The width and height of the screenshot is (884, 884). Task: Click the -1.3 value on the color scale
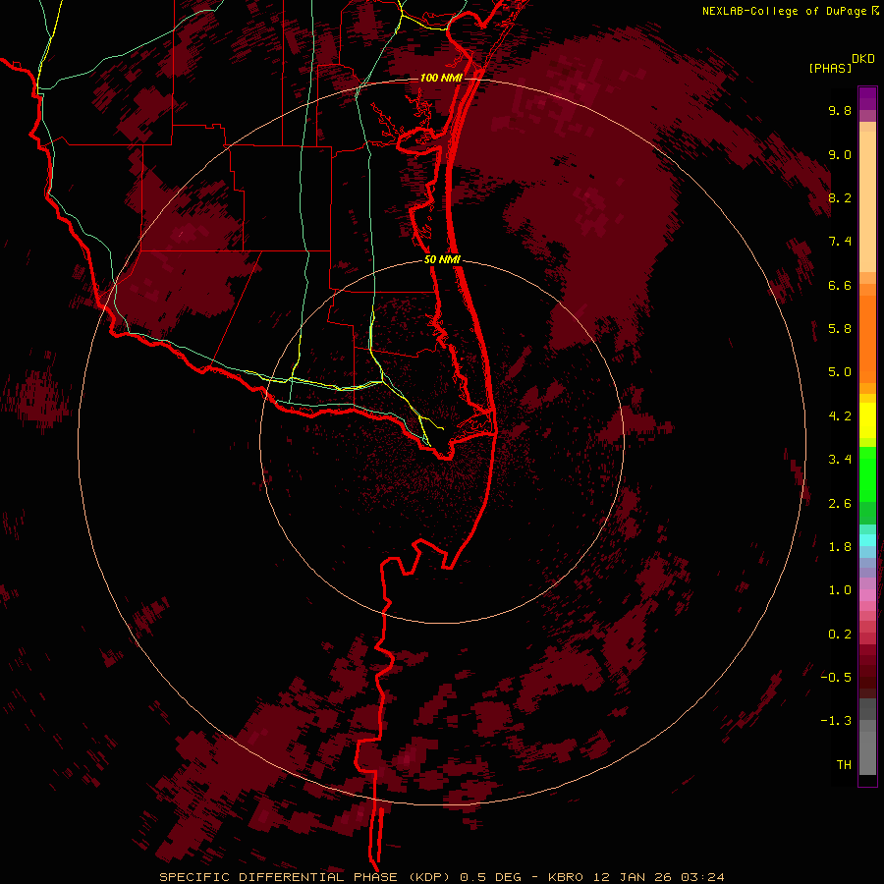pos(836,721)
